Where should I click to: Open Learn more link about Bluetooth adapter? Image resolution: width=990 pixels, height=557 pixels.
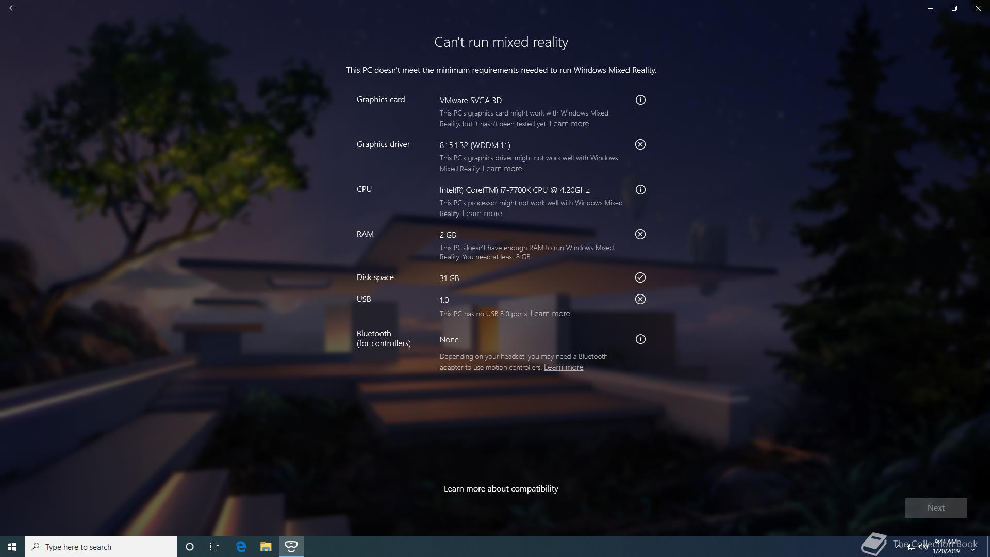tap(564, 367)
